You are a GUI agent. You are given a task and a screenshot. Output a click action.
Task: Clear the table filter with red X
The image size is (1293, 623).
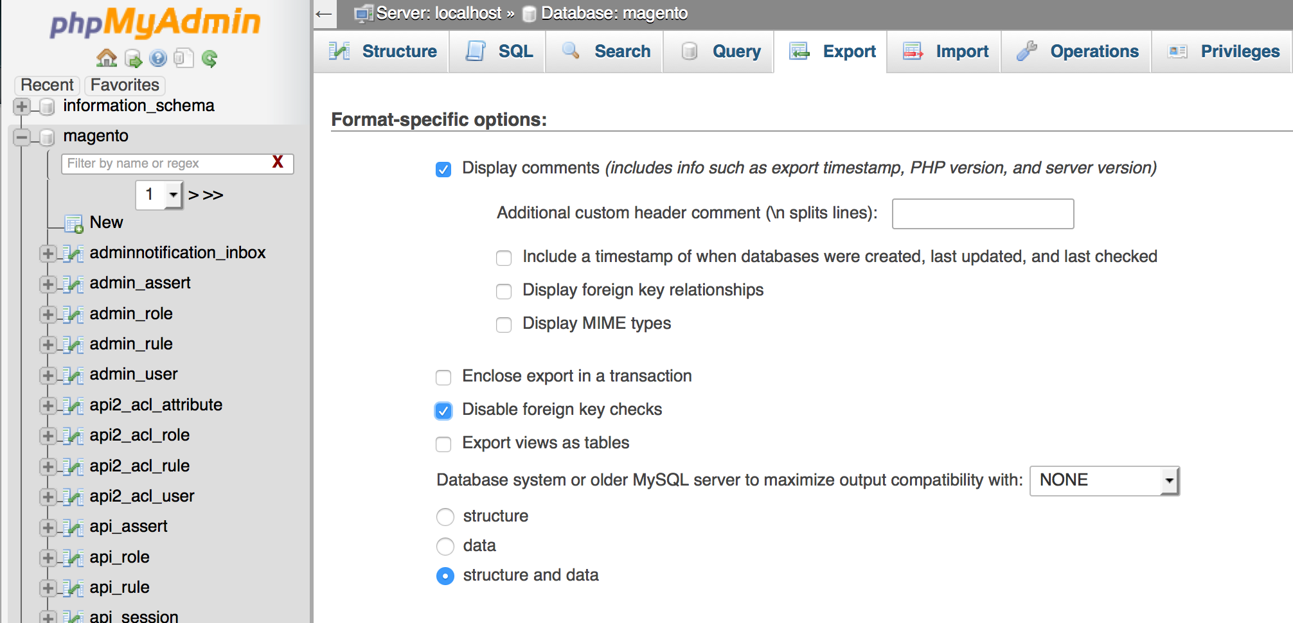click(x=278, y=162)
